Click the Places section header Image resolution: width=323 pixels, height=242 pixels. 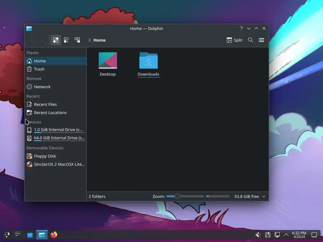pyautogui.click(x=32, y=53)
